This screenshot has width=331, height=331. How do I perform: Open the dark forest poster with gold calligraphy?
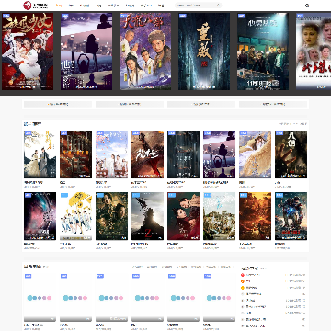[204, 51]
